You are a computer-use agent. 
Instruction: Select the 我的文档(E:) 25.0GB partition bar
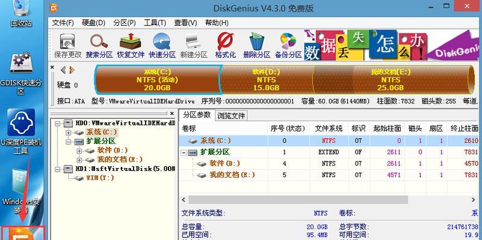coord(391,80)
